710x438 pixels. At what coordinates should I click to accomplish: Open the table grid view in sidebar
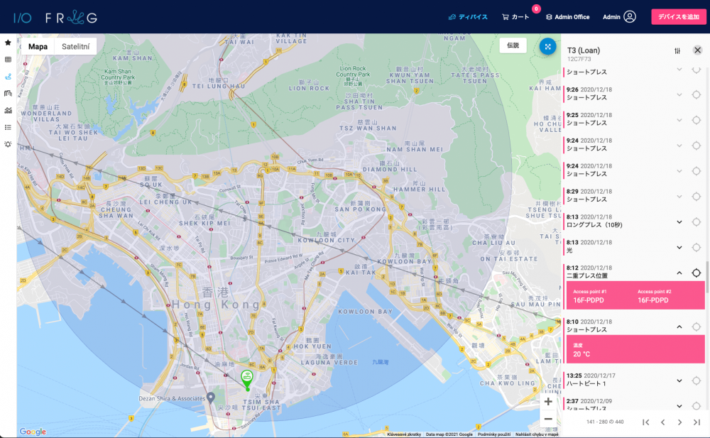[x=8, y=60]
